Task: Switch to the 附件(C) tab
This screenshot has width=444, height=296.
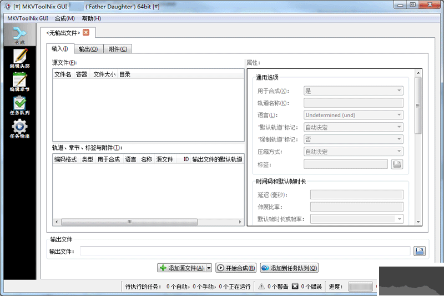Action: 118,49
